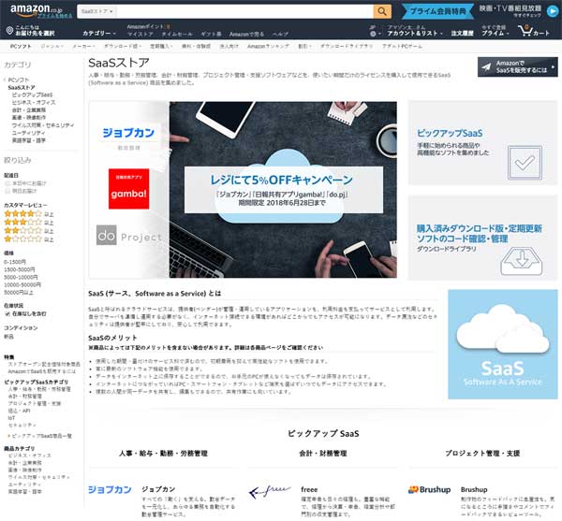Image resolution: width=562 pixels, height=521 pixels.
Task: Click the Brushup product title
Action: point(474,489)
